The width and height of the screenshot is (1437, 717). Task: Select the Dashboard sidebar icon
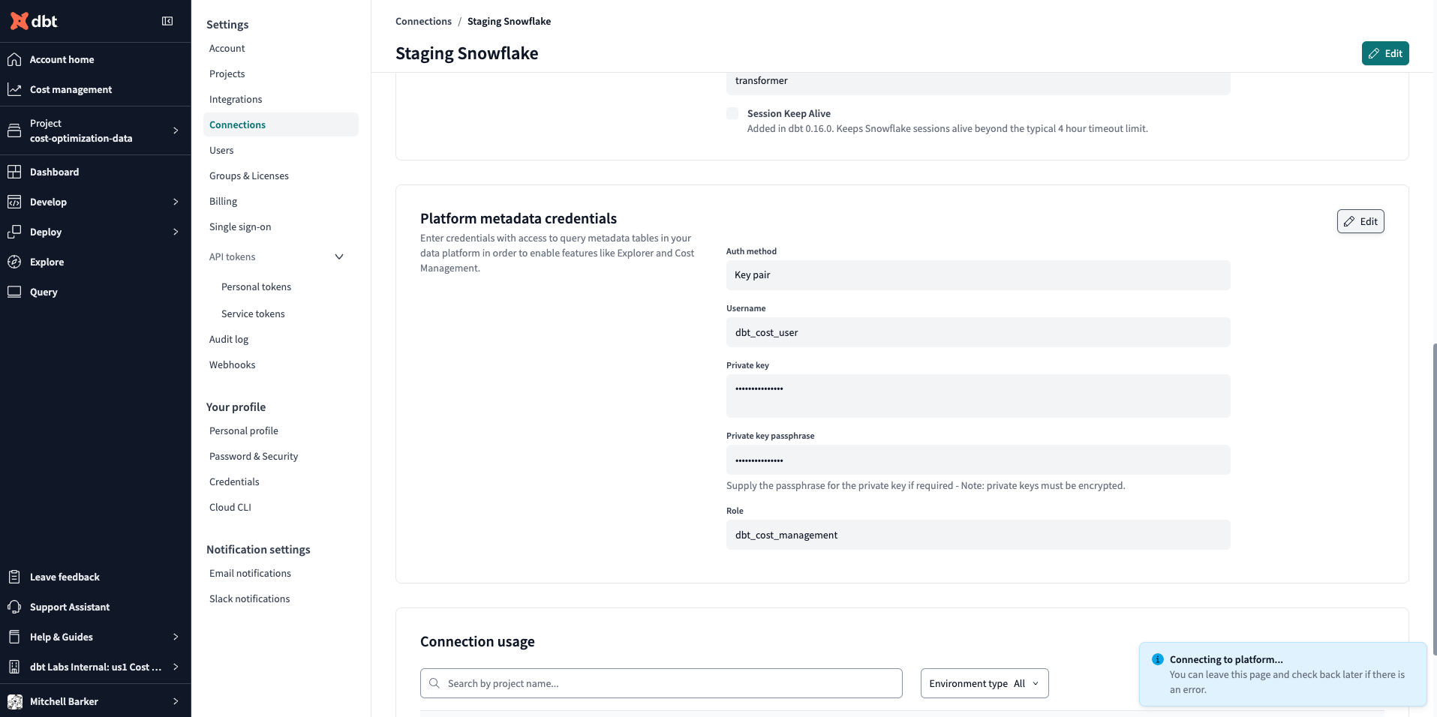(x=15, y=172)
